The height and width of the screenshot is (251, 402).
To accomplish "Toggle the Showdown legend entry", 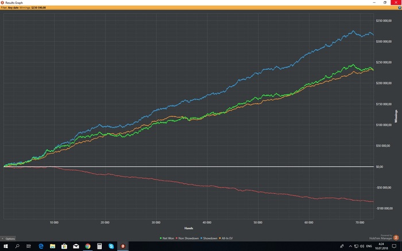I will 208,238.
